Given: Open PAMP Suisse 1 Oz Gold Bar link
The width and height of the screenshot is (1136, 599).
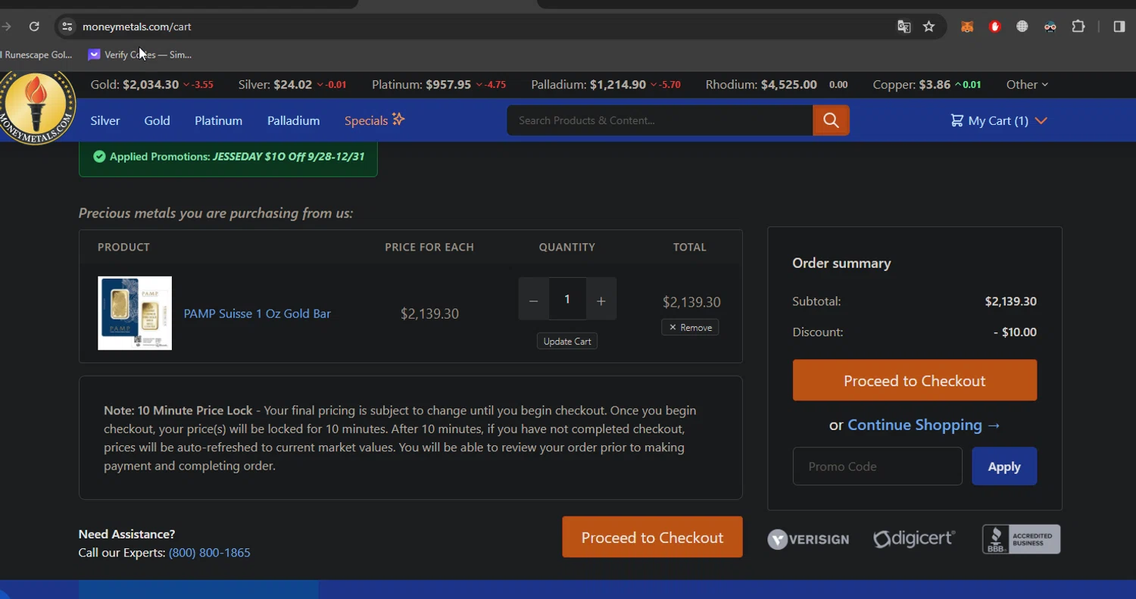Looking at the screenshot, I should [x=257, y=314].
